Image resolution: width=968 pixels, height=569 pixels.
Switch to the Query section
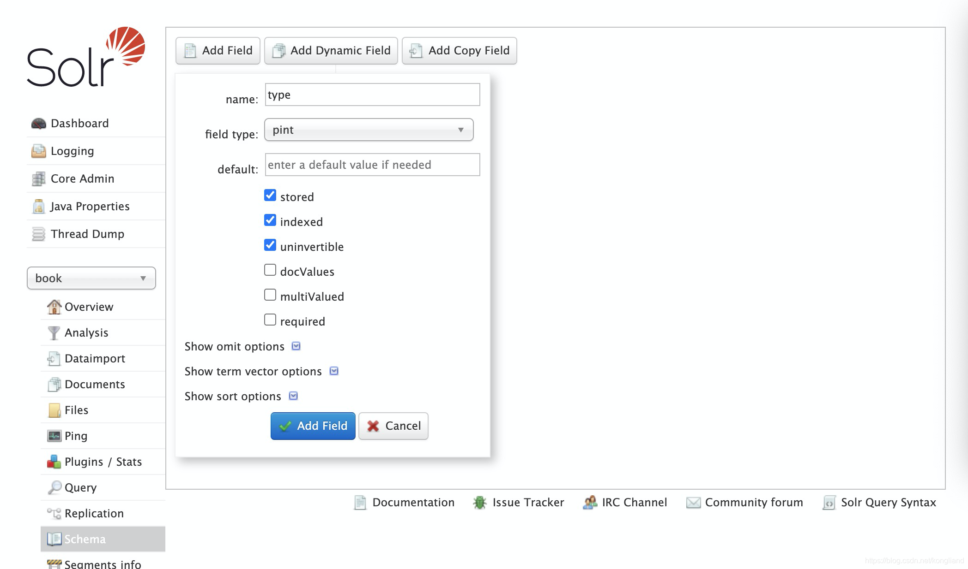coord(81,487)
